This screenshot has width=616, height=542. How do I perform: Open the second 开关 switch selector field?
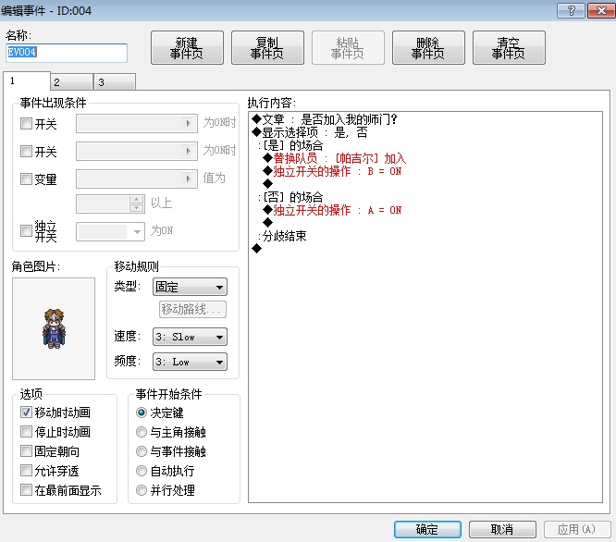[x=137, y=151]
